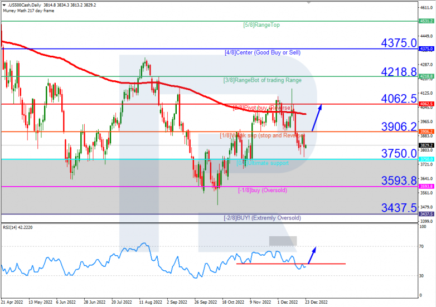436x307 pixels.
Task: Select the blue arrow above 3906.2 line
Action: point(317,118)
